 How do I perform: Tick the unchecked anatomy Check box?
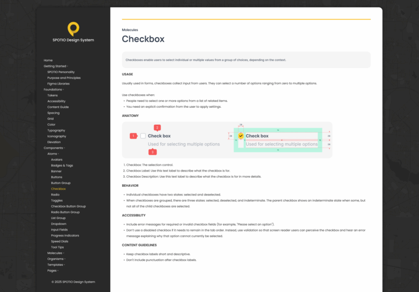(143, 136)
